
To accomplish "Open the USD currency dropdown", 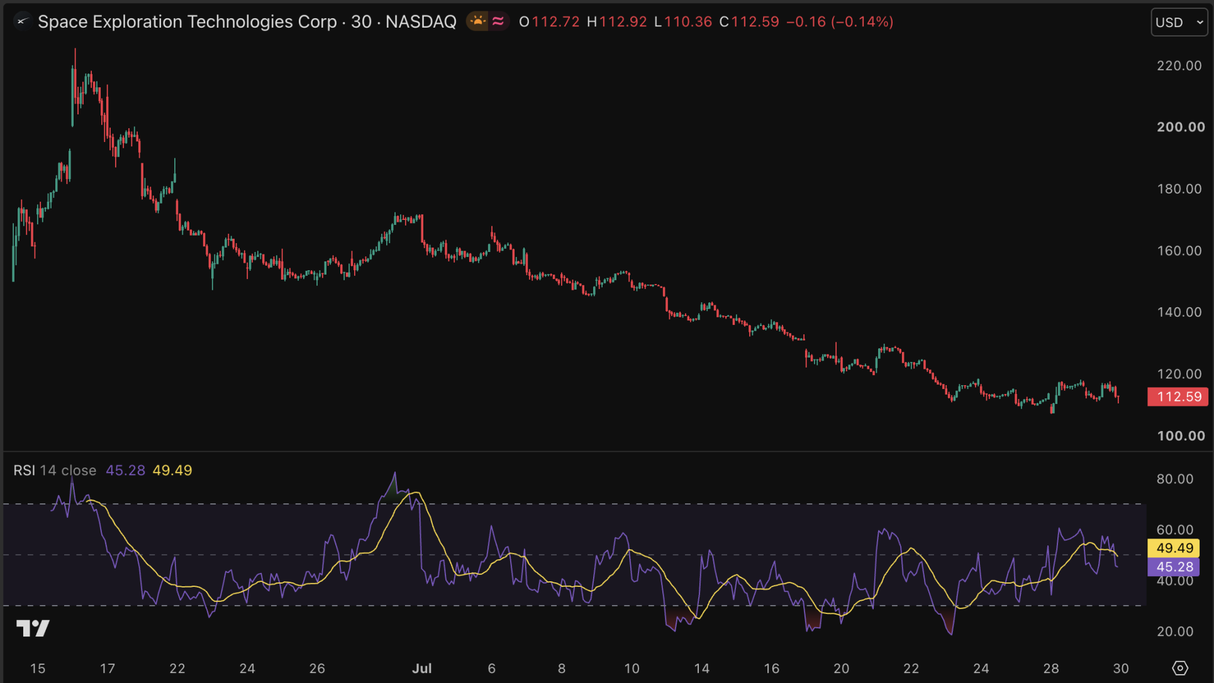I will pos(1179,22).
